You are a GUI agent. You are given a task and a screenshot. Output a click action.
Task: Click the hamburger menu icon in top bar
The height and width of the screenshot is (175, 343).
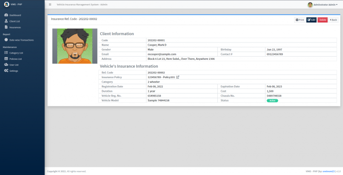tap(50, 5)
